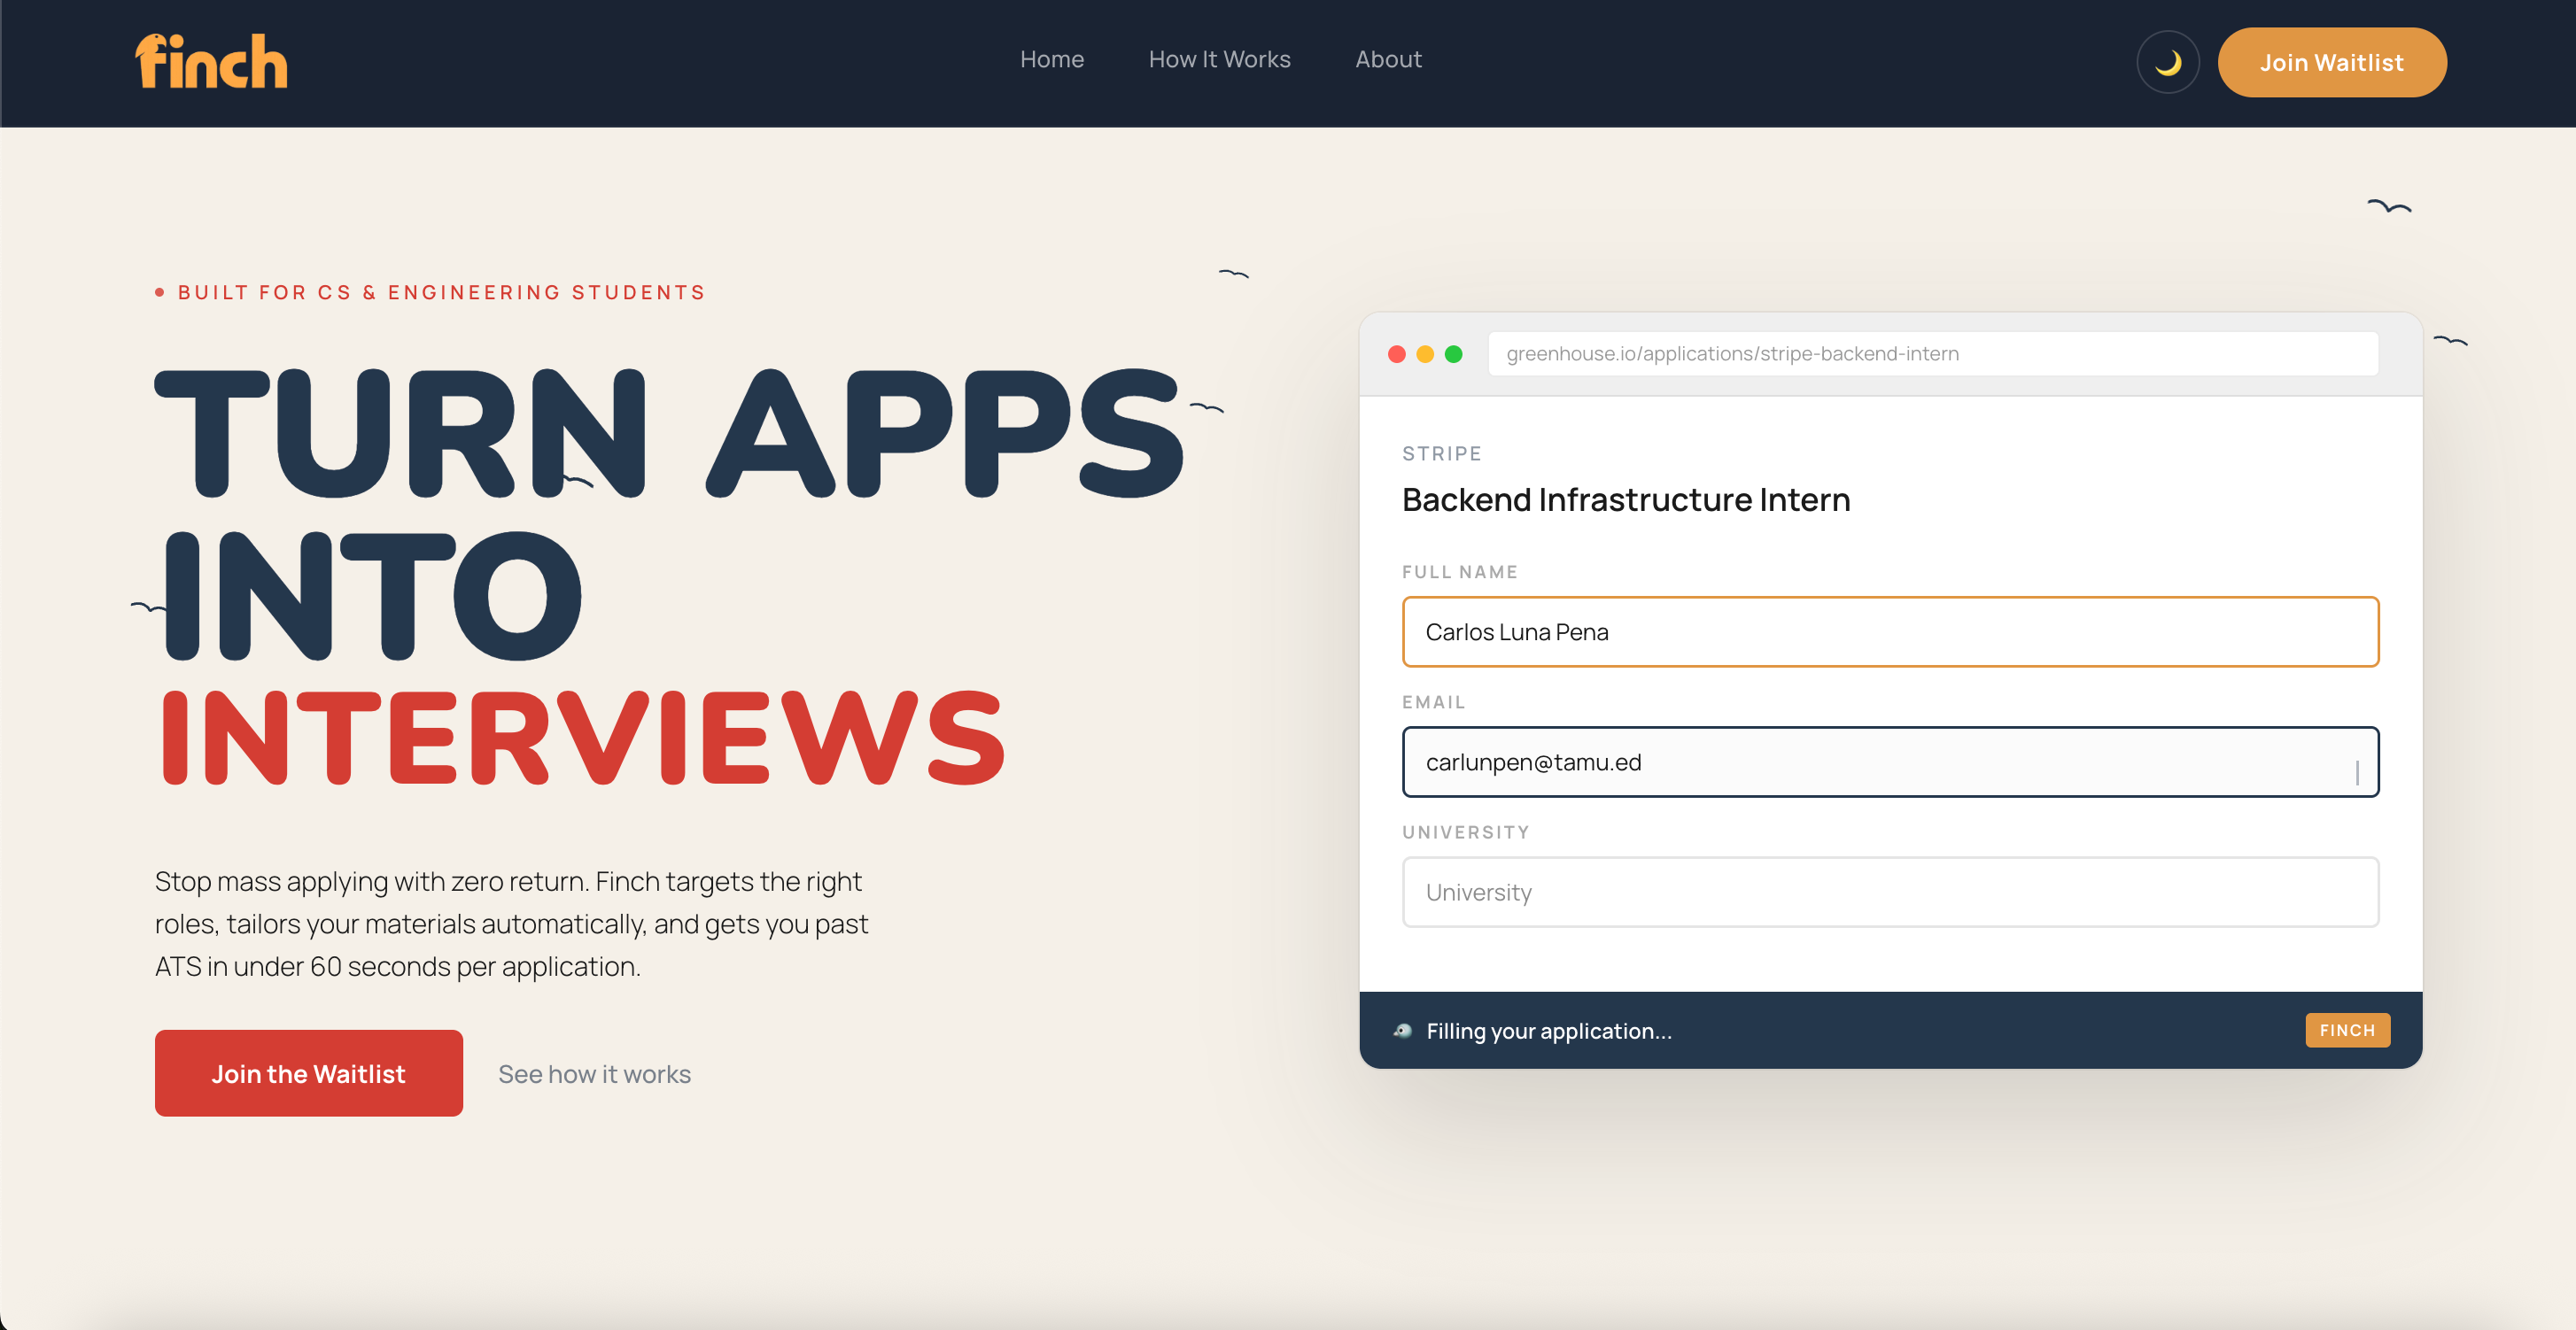Click the yellow window dot
The height and width of the screenshot is (1330, 2576).
pos(1425,353)
